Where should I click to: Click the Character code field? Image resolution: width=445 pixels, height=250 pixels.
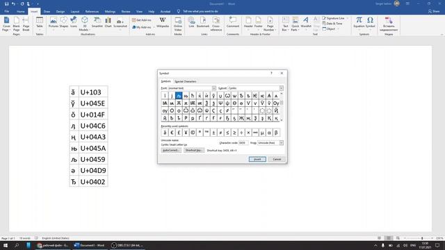[243, 143]
